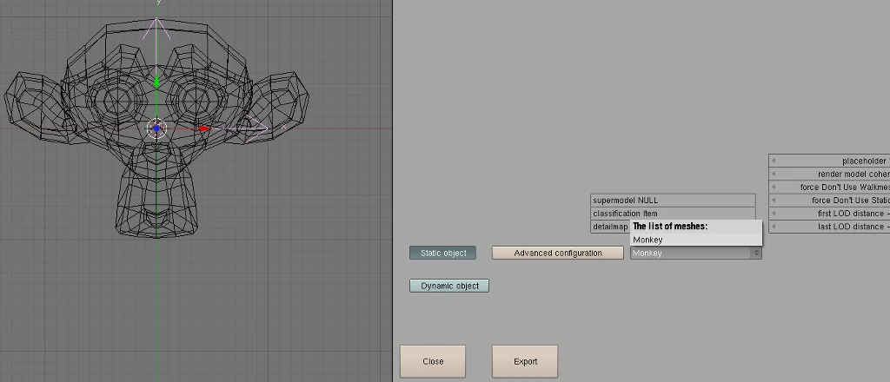Decrease the placeholder value with left arrow
Viewport: 890px width, 382px height.
[x=773, y=161]
